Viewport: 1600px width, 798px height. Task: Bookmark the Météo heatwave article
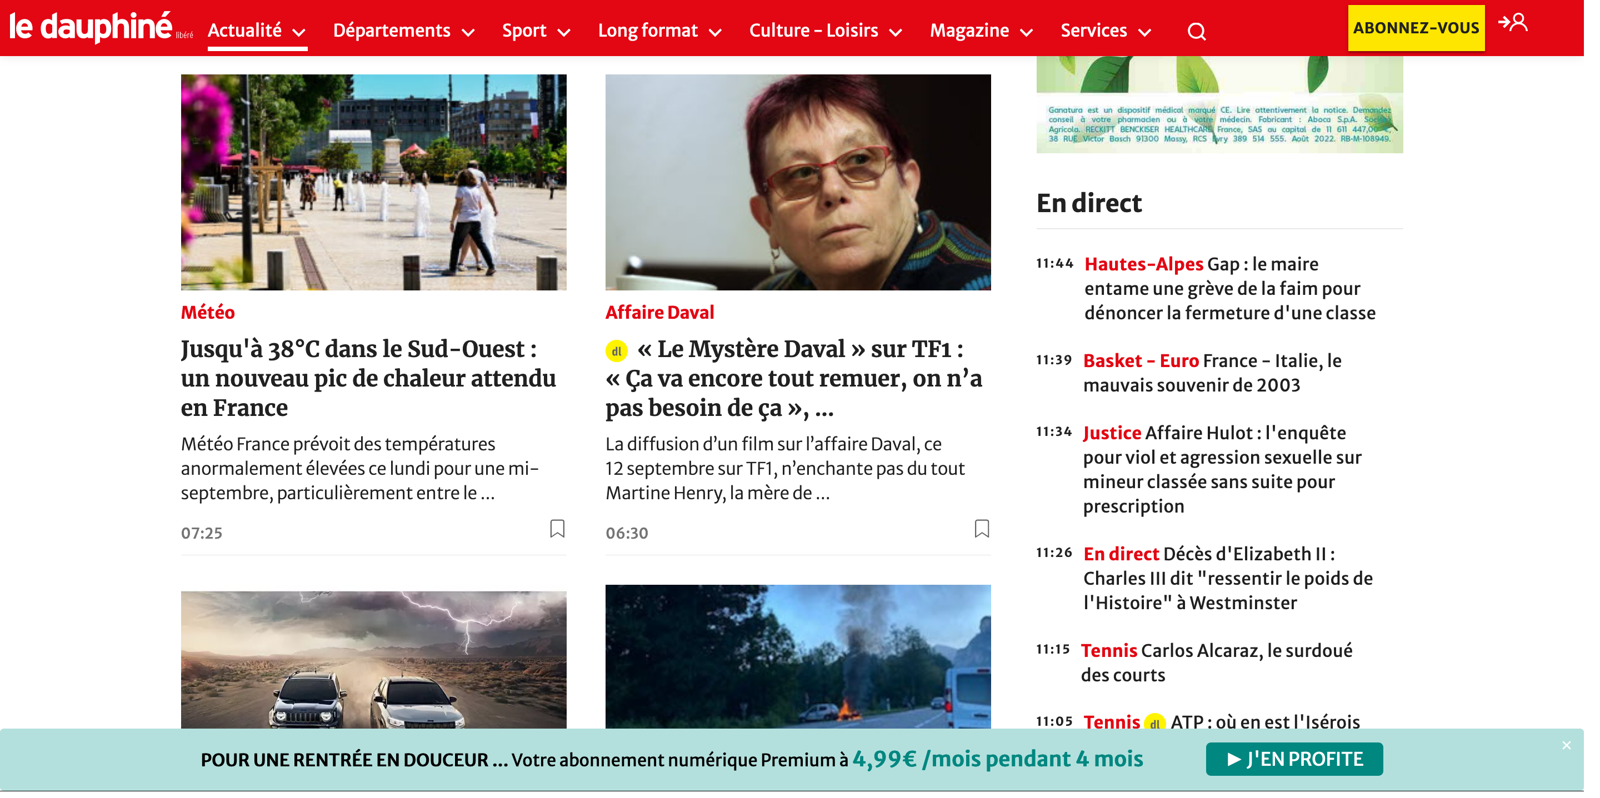tap(557, 529)
